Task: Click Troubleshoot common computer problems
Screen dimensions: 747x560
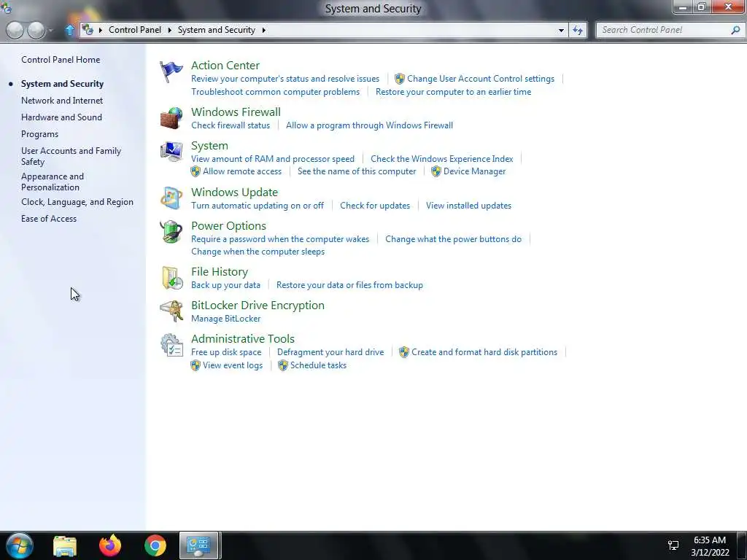Action: click(x=275, y=92)
